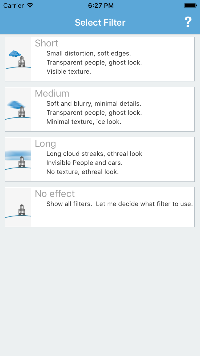
Task: Click "Soft and blurry, minimal details." text
Action: pyautogui.click(x=94, y=104)
